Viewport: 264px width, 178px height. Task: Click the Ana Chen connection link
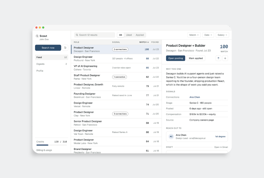195,97
